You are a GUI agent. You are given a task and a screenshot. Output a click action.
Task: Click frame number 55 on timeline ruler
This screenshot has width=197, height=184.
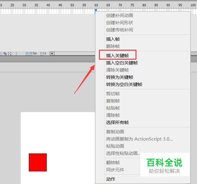pos(84,5)
